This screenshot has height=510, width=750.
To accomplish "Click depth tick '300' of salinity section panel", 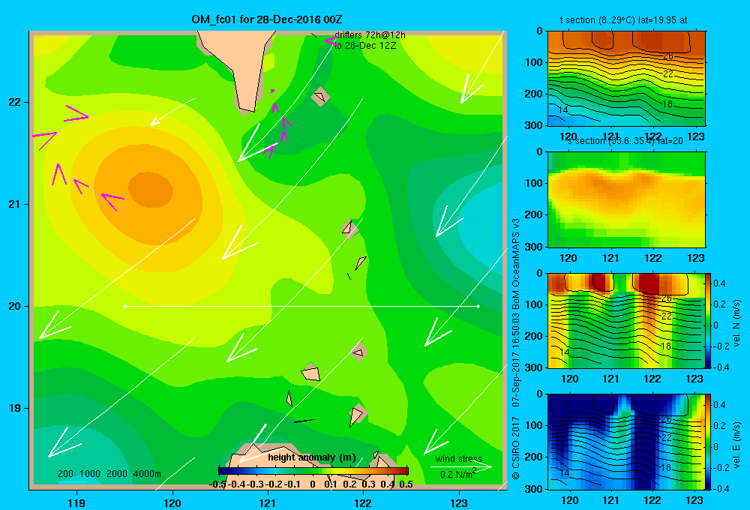I will [x=534, y=247].
